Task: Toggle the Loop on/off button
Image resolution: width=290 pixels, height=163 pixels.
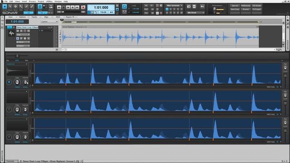Action: 125,7
